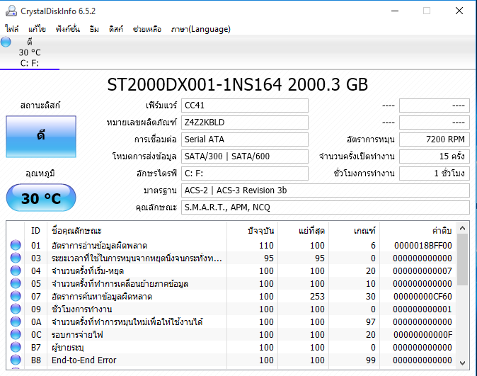Click worst value 253 in row 07
This screenshot has width=477, height=376.
(317, 297)
